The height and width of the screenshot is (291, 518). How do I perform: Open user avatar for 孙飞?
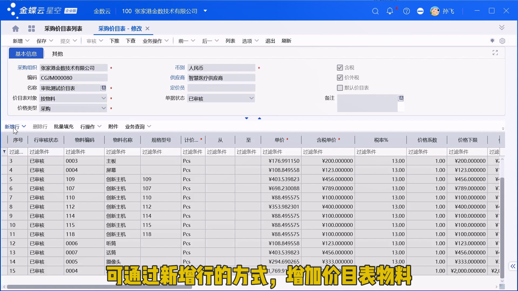click(x=435, y=11)
